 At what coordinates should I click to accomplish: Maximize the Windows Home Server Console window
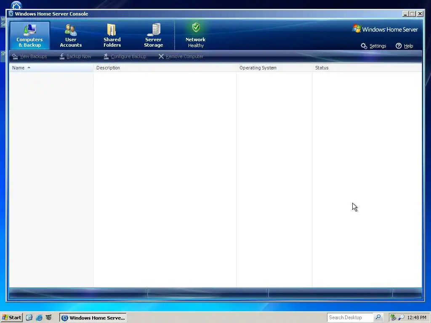tap(412, 14)
